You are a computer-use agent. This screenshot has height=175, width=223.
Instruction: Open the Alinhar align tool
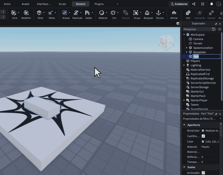(174, 14)
